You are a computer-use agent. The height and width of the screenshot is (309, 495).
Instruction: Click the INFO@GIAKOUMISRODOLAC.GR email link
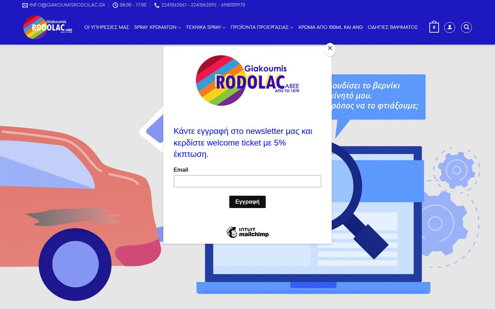pyautogui.click(x=67, y=5)
